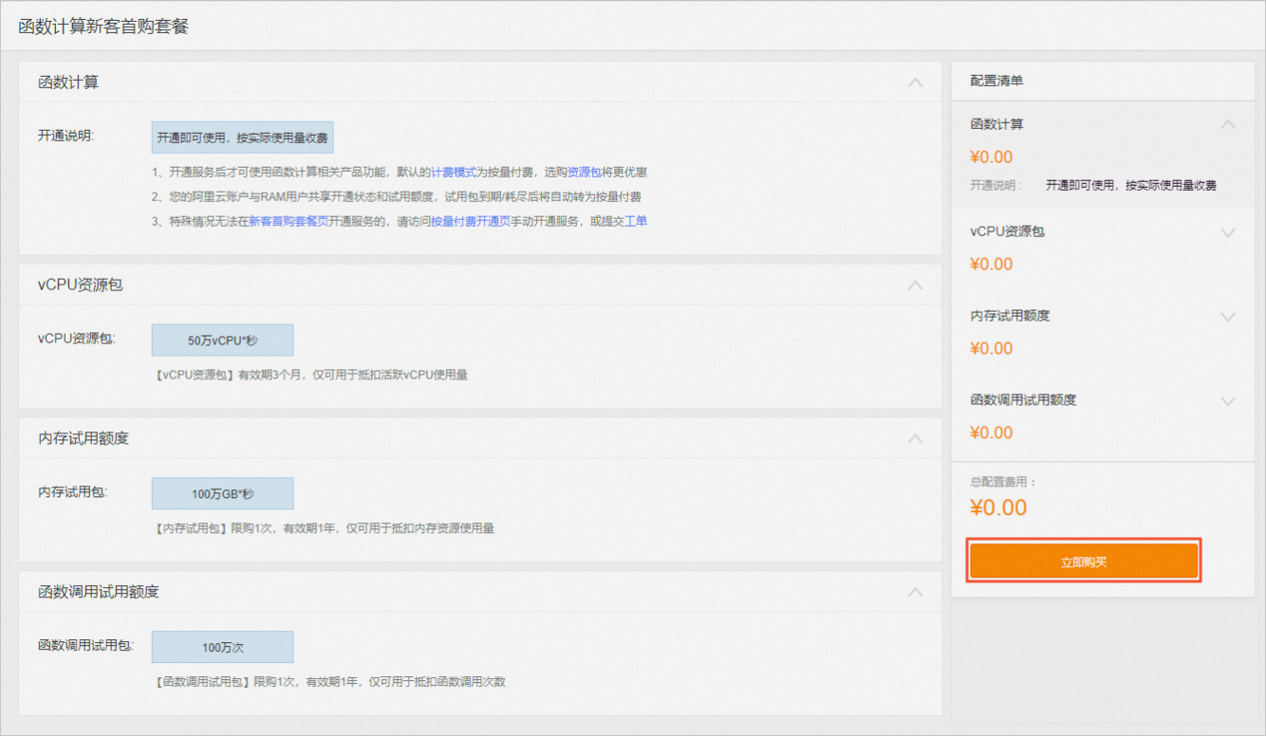Open the 计费模式 billing mode link

[x=454, y=172]
